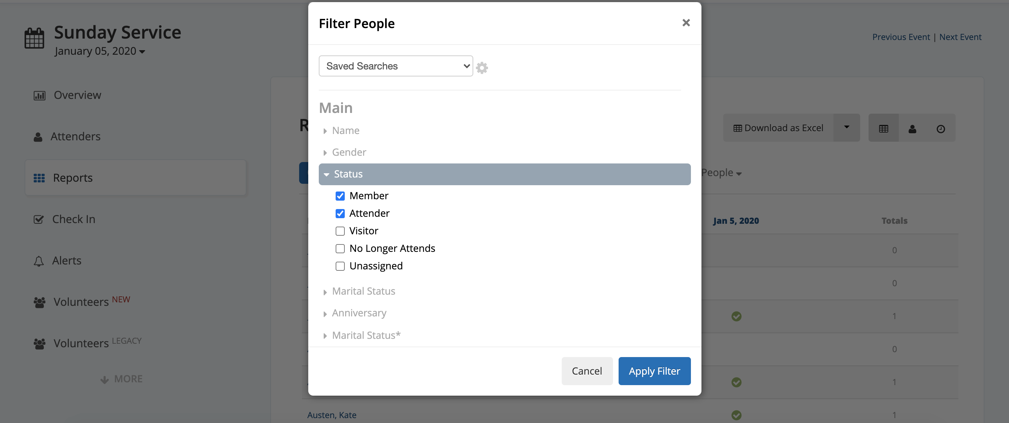This screenshot has width=1009, height=423.
Task: Open Alerts in sidebar
Action: click(x=67, y=261)
